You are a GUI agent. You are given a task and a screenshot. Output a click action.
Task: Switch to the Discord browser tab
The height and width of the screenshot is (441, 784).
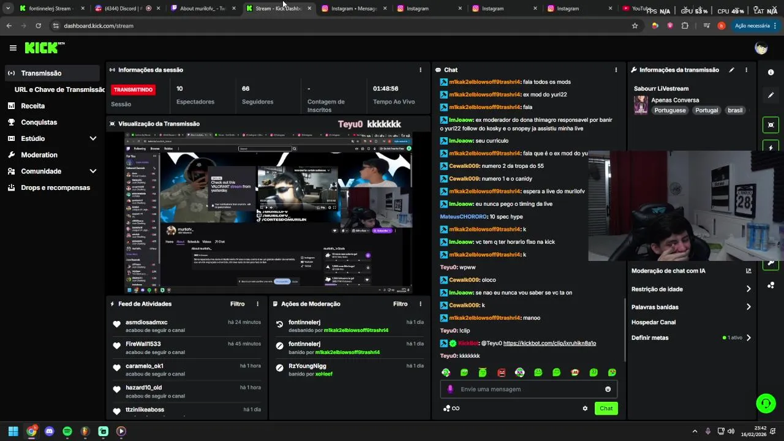click(x=127, y=9)
